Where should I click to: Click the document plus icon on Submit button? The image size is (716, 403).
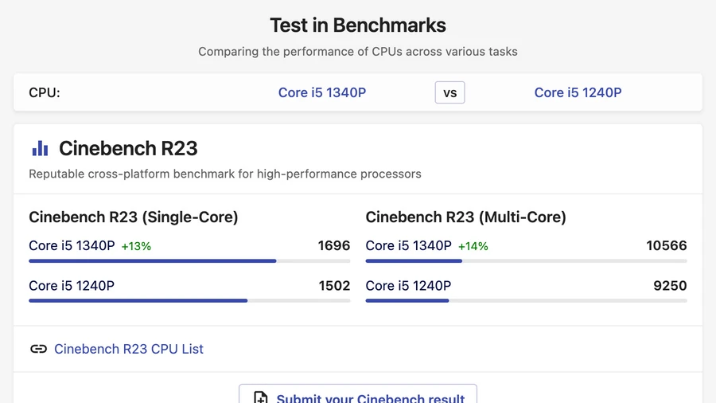[x=260, y=397]
